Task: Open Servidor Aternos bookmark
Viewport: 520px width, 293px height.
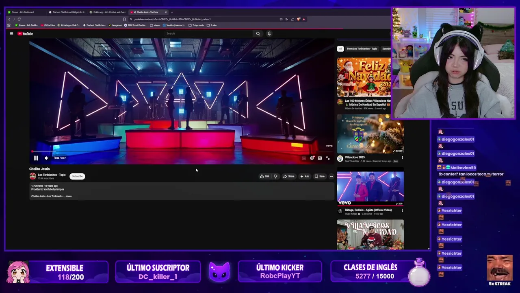Action: [174, 25]
